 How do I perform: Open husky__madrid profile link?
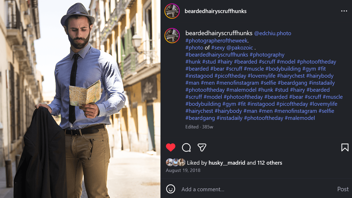click(227, 163)
